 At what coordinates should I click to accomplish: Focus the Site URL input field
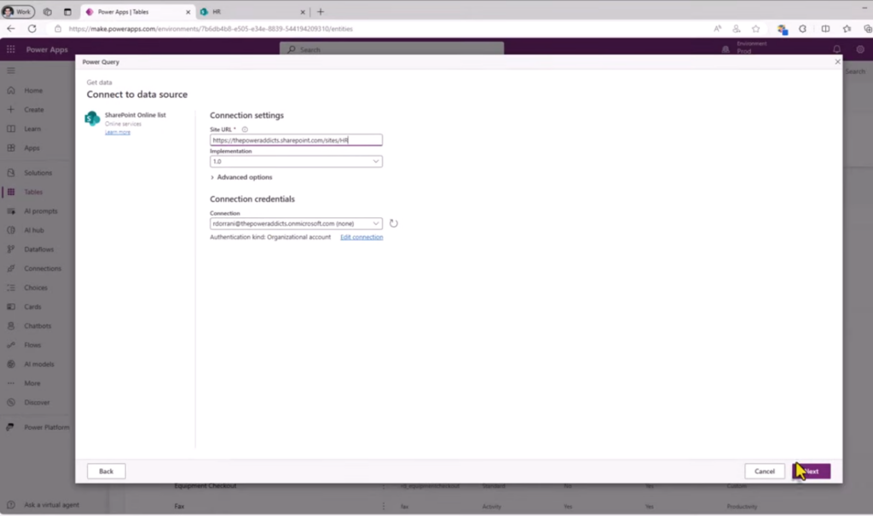click(296, 140)
